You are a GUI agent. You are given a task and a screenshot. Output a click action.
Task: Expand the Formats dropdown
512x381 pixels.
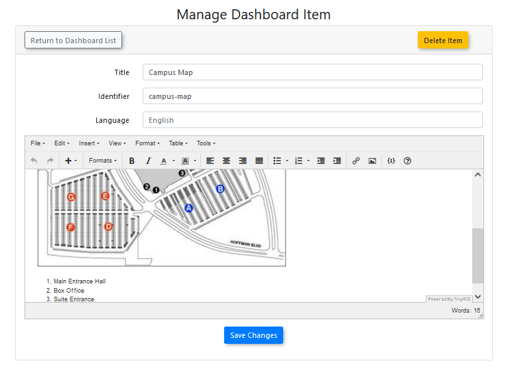tap(103, 161)
